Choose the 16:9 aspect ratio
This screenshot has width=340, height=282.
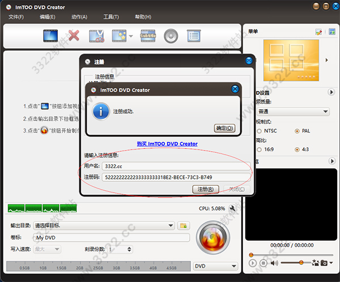259,149
